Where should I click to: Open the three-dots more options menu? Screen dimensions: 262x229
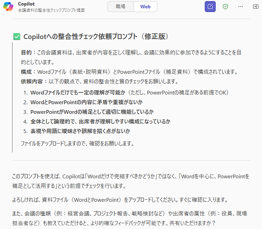tap(241, 7)
